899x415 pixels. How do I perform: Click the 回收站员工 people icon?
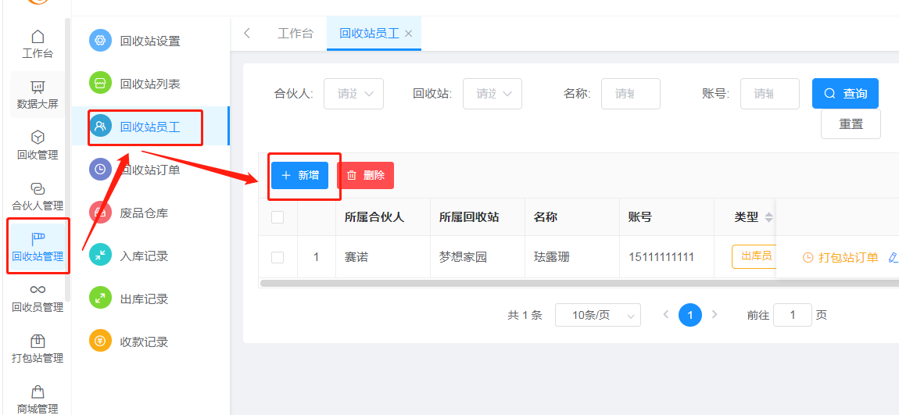pos(100,126)
